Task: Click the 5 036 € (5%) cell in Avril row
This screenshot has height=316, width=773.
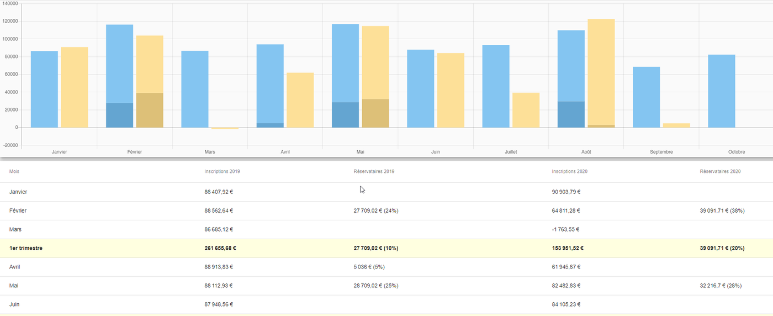Action: [369, 267]
